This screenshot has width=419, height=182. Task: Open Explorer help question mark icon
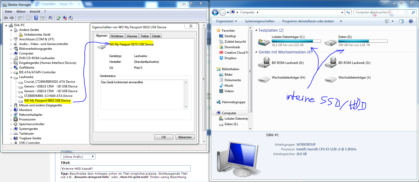(x=411, y=21)
